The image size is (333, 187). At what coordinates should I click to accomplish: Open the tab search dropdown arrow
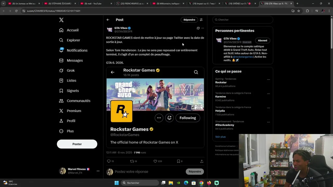(3, 4)
